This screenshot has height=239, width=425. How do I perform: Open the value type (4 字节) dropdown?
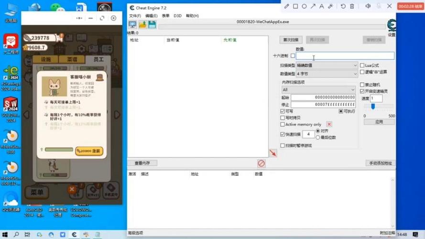click(327, 74)
